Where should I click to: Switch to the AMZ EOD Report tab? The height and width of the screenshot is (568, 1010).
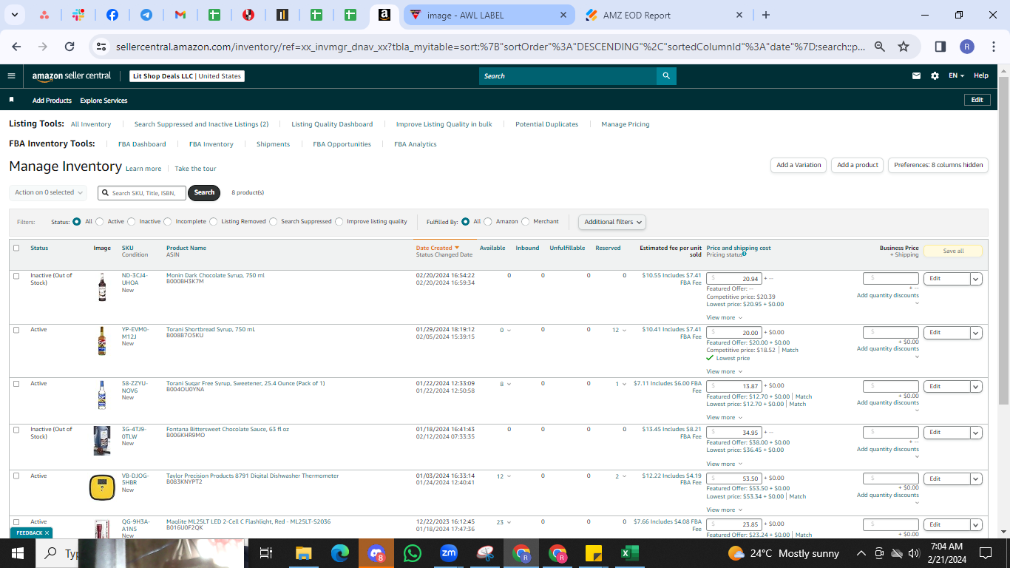(x=665, y=15)
